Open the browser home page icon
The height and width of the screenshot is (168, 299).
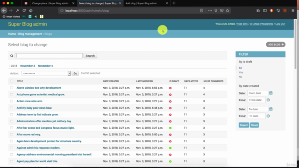click(x=31, y=10)
